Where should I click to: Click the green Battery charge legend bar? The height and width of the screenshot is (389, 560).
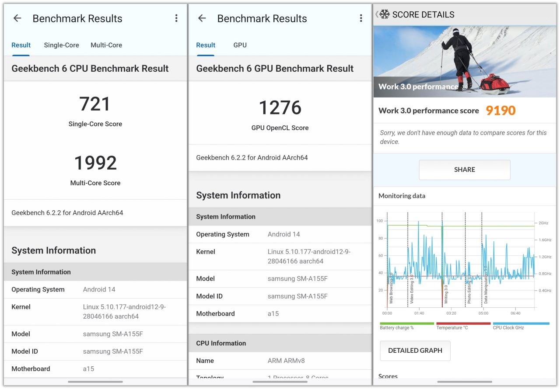pyautogui.click(x=407, y=323)
